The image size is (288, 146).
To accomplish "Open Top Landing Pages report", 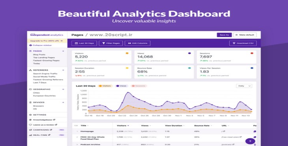I will [44, 58].
